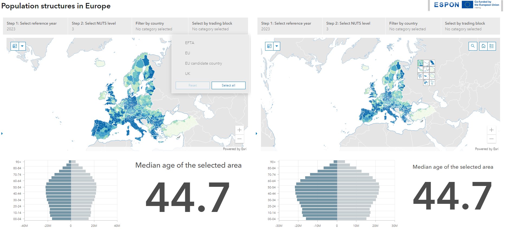Show the legend on the right map

pos(492,46)
